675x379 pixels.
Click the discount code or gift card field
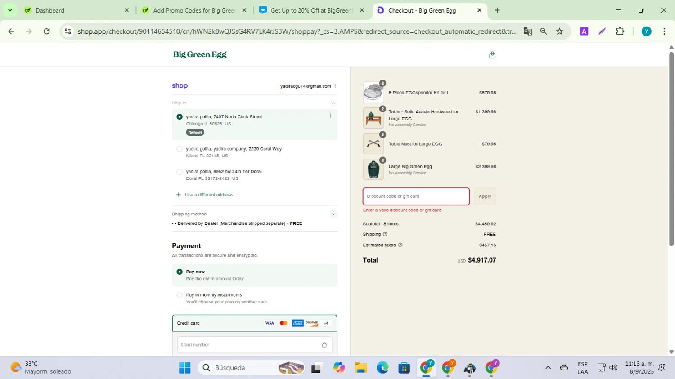[x=416, y=196]
